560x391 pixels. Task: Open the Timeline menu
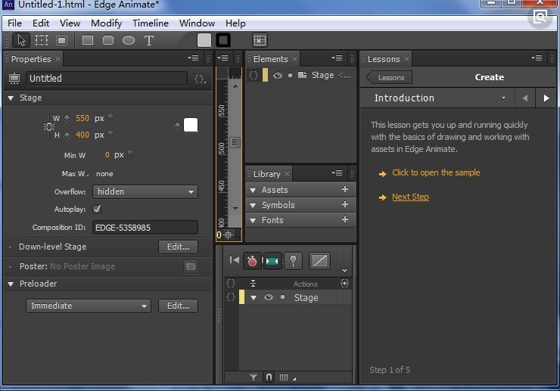pyautogui.click(x=151, y=23)
